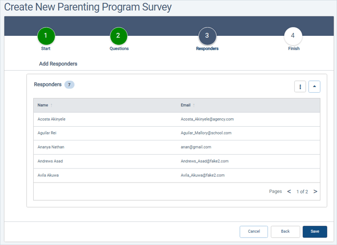Click the Avila_Akuwa@fake2.com email
Screen dimensions: 337x245
coord(202,175)
